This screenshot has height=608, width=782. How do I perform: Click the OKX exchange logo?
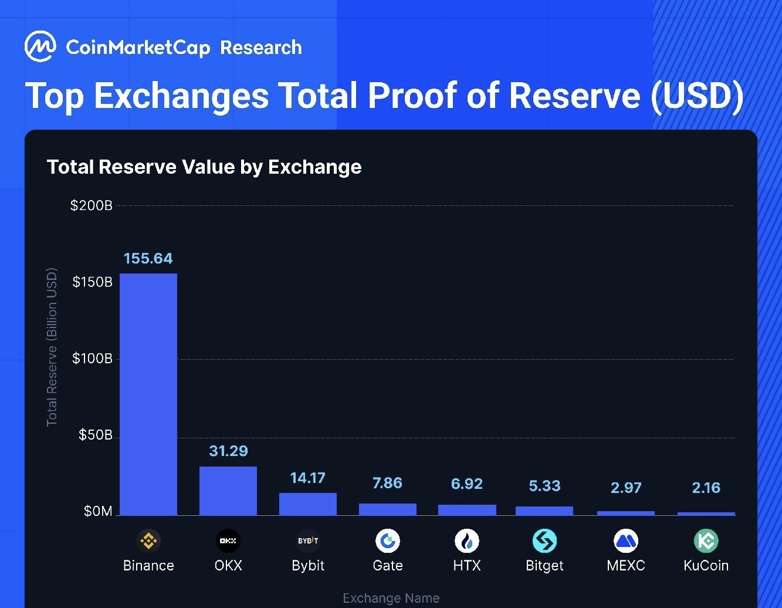coord(228,541)
